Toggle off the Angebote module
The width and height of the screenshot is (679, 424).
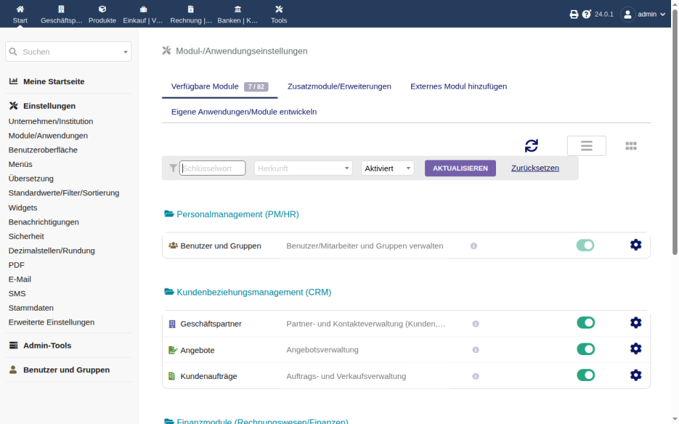click(x=586, y=349)
